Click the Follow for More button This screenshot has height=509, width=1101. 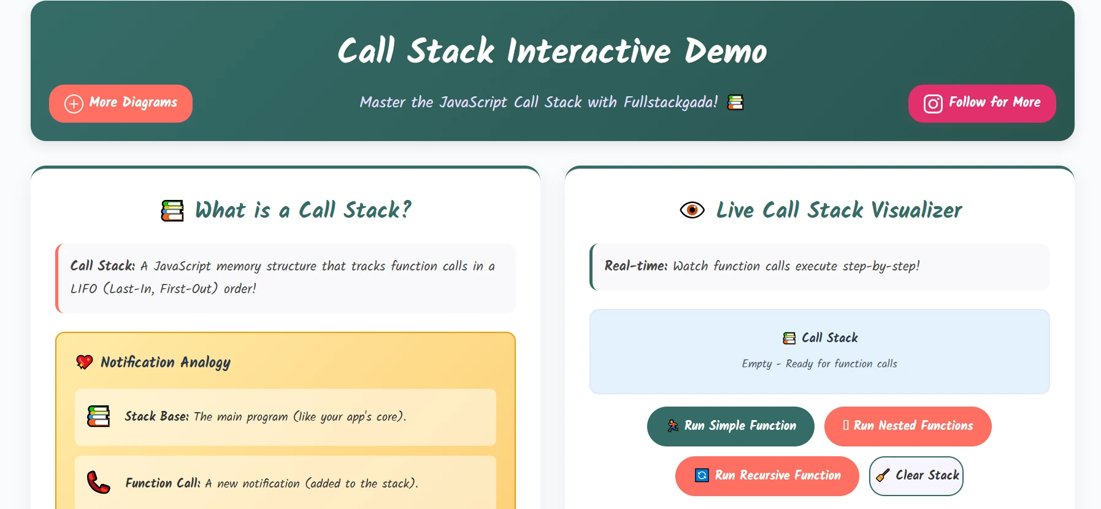tap(982, 104)
